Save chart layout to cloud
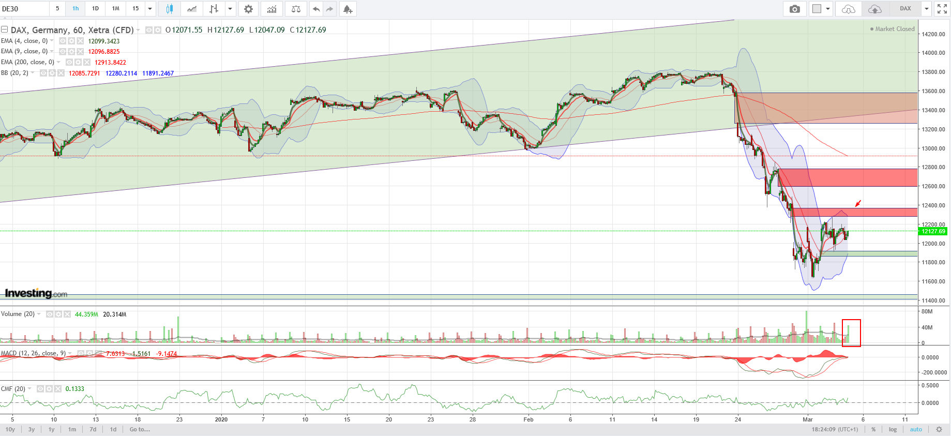 pyautogui.click(x=874, y=9)
